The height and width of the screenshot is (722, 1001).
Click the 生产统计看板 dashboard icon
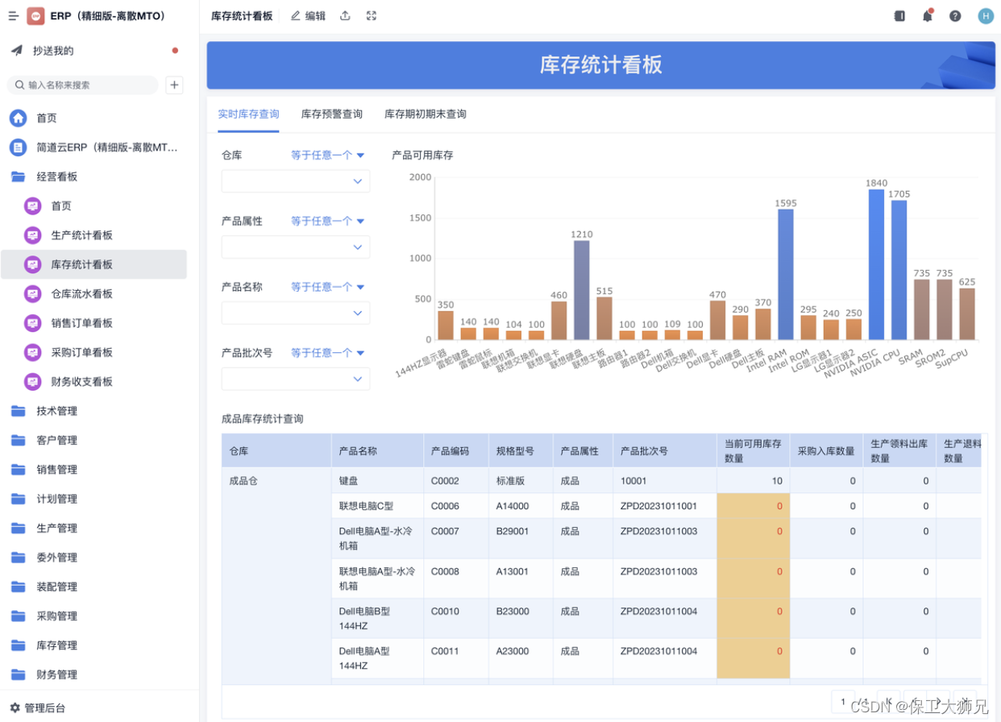pos(32,235)
